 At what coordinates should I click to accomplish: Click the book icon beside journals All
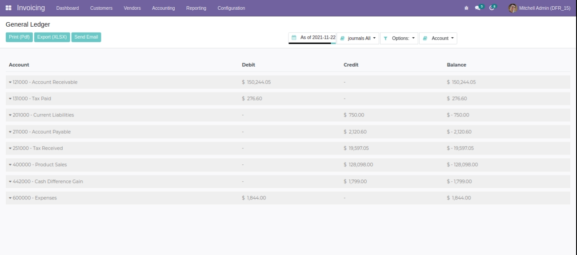point(342,39)
